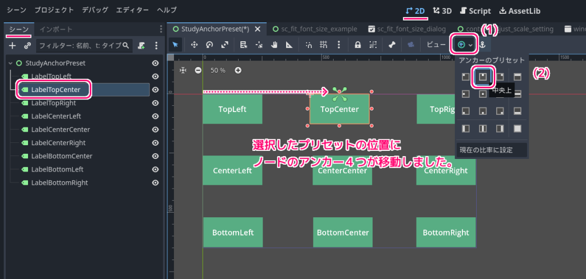The width and height of the screenshot is (586, 279).
Task: Open the エディター menu
Action: pos(132,10)
